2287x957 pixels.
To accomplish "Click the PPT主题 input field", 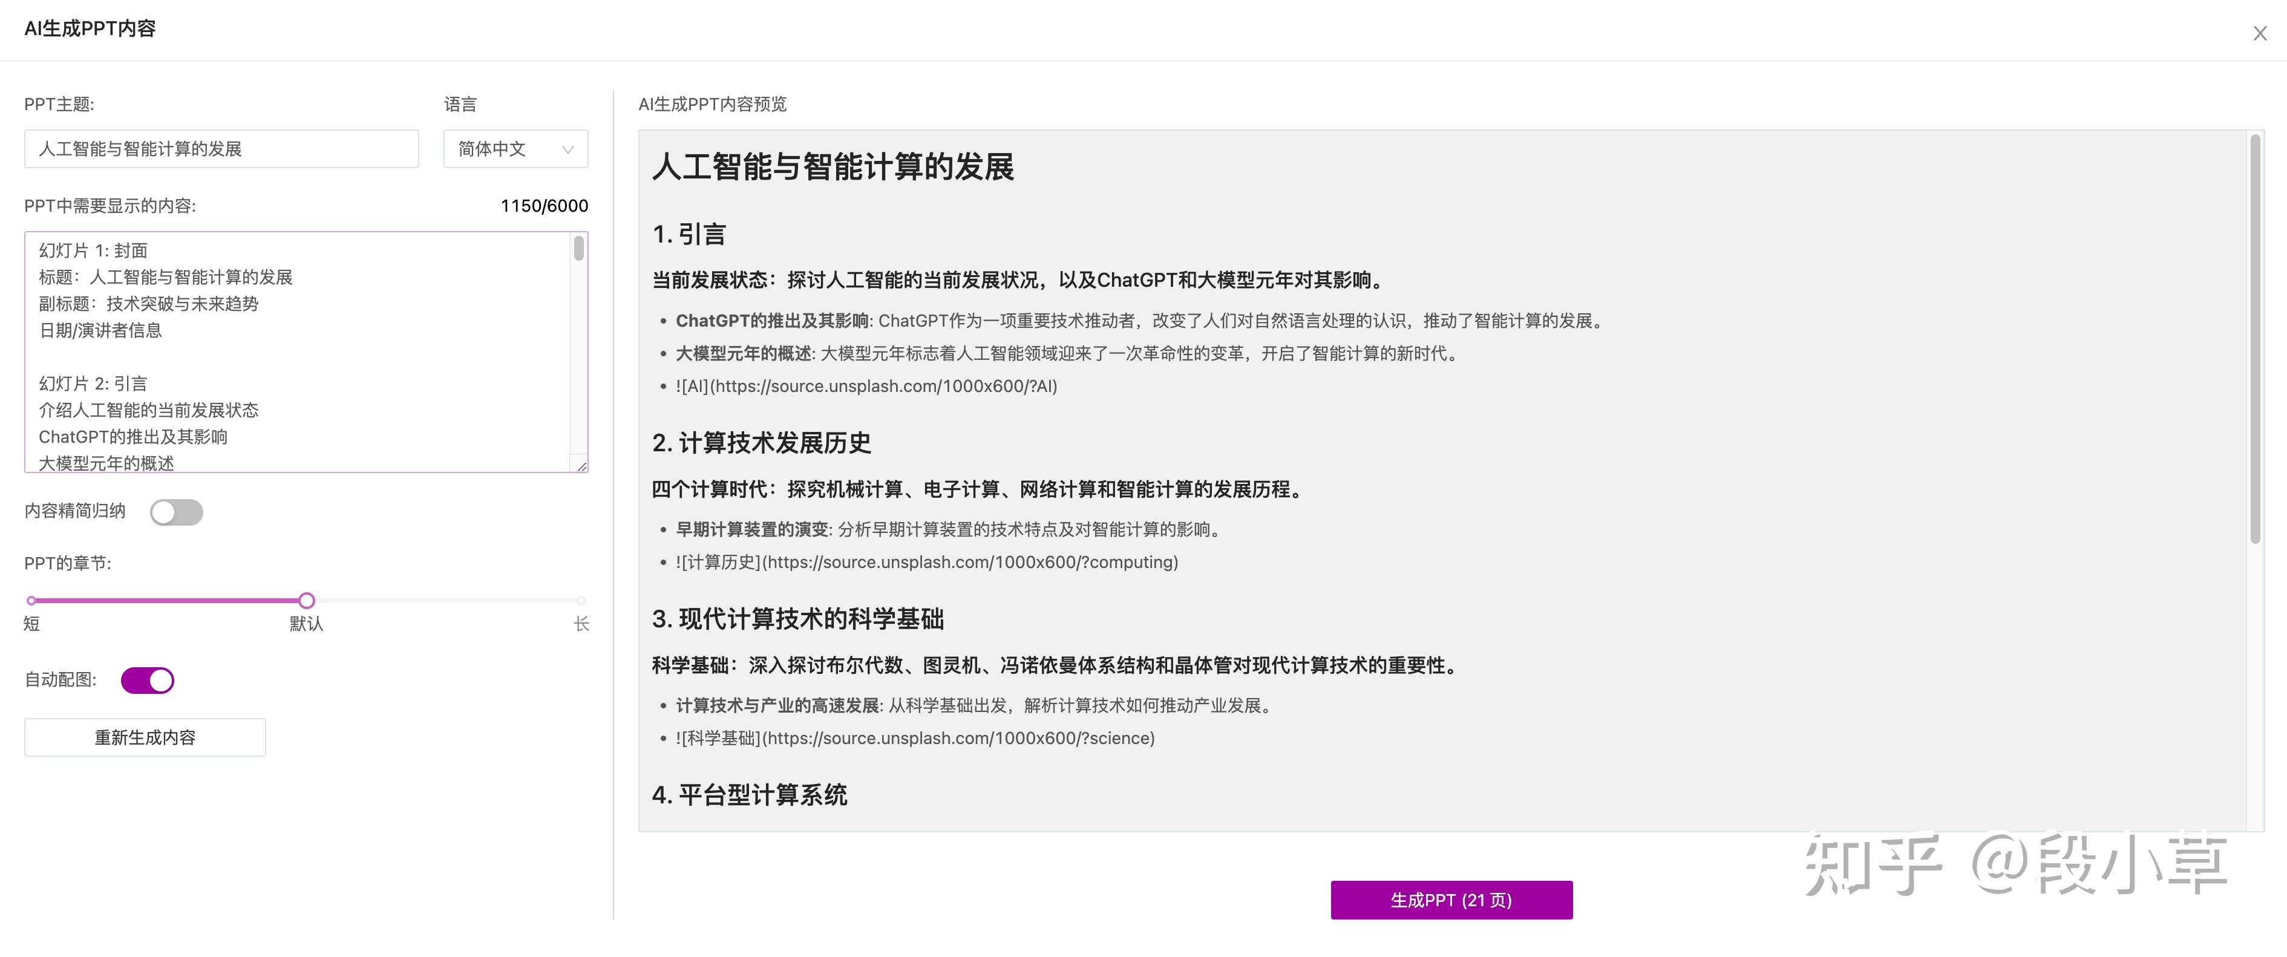I will pyautogui.click(x=221, y=149).
